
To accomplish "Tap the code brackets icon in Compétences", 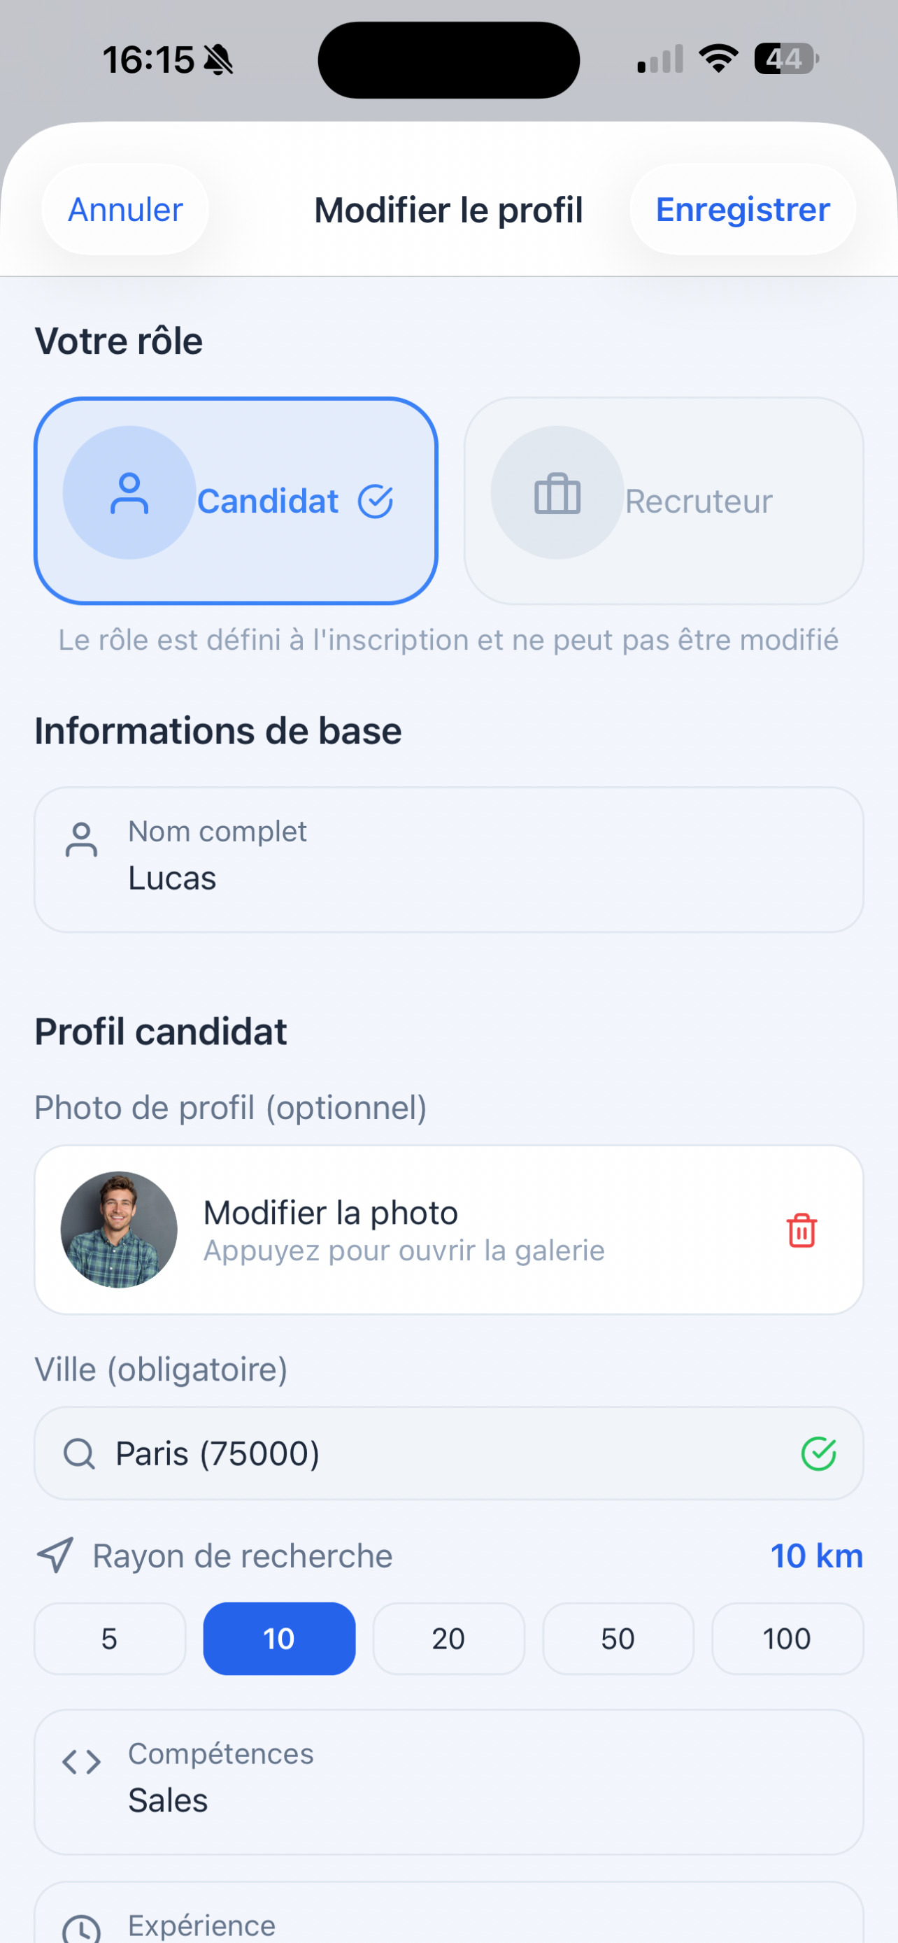I will (x=81, y=1763).
